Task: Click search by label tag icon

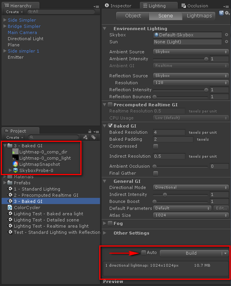Action: [93, 137]
